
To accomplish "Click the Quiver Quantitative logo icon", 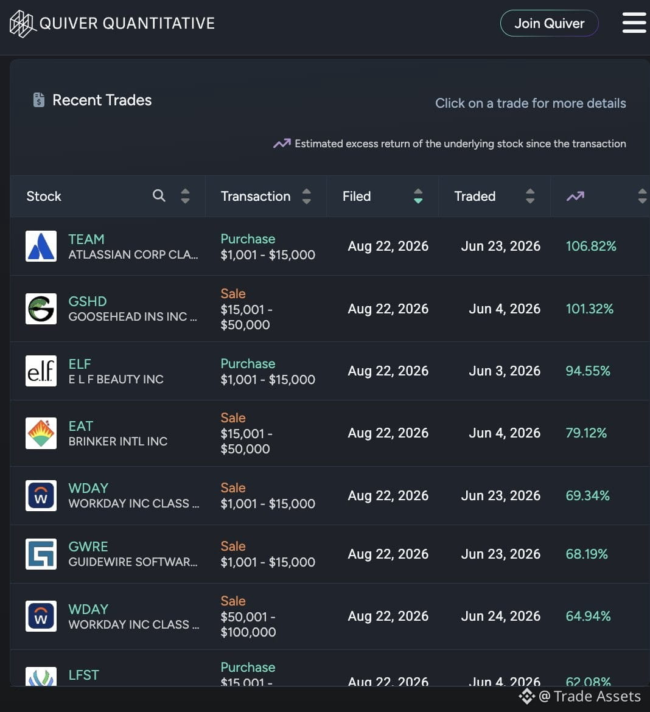I will [23, 24].
